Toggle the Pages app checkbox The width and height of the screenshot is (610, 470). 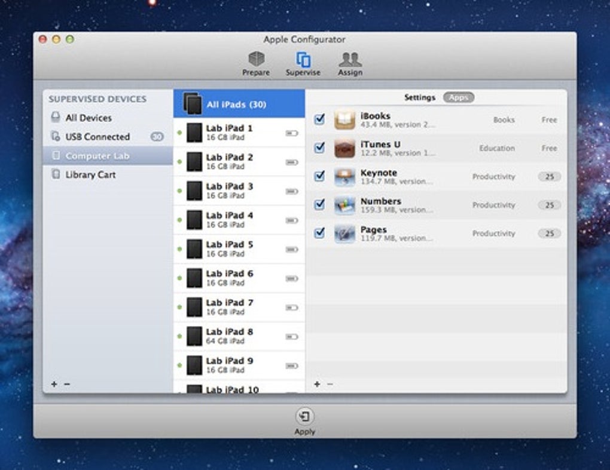coord(319,233)
